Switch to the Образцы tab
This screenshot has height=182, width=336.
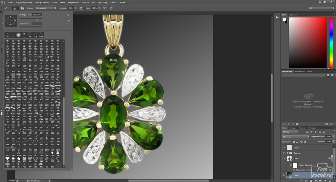[293, 15]
